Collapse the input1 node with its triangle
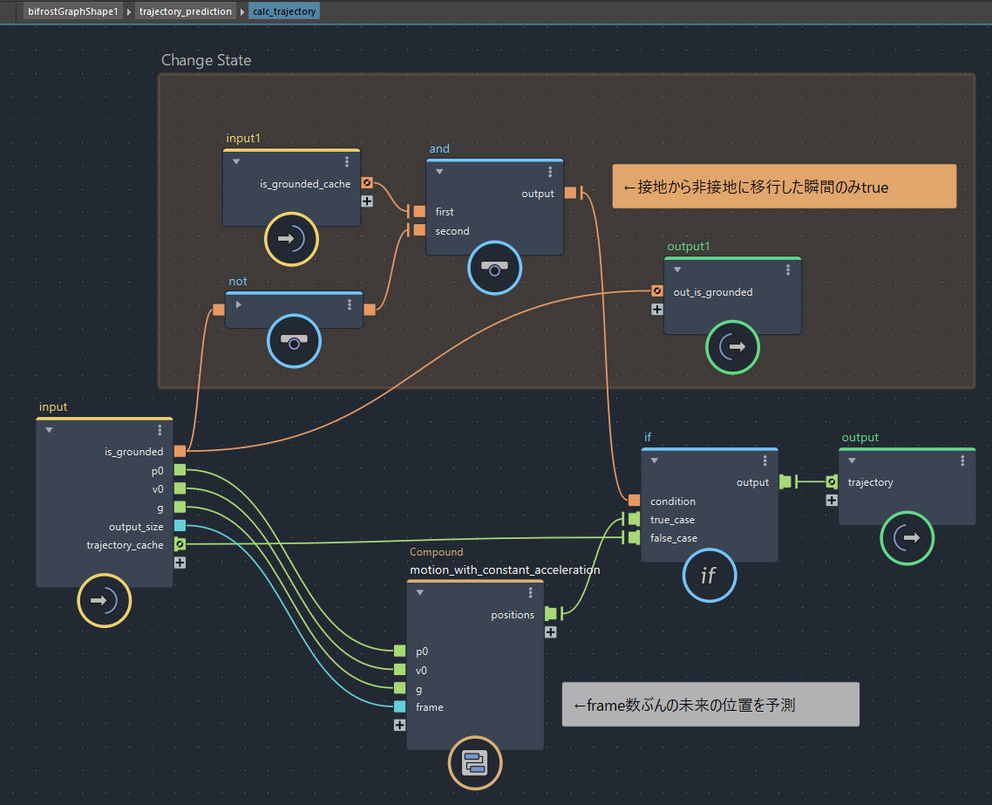992x805 pixels. 235,161
